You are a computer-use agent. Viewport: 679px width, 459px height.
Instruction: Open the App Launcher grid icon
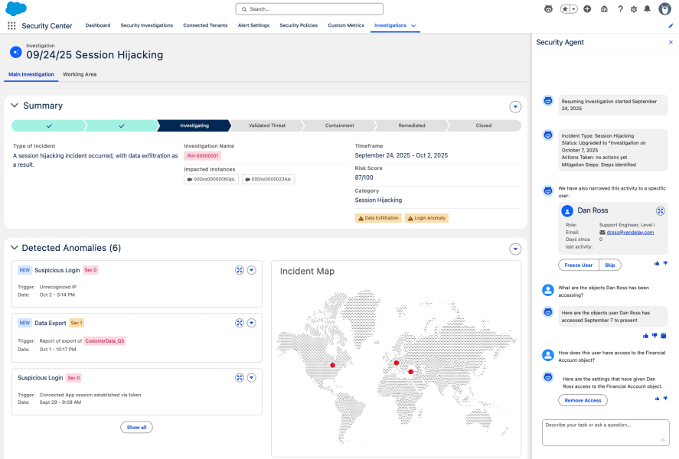pyautogui.click(x=11, y=25)
